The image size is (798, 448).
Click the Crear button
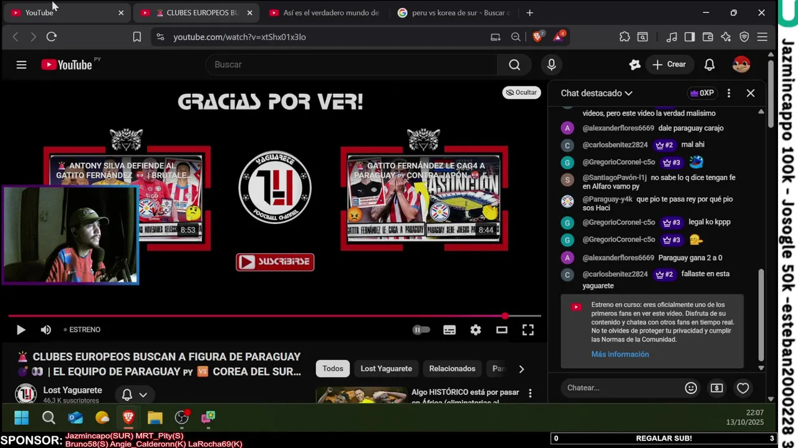click(669, 64)
